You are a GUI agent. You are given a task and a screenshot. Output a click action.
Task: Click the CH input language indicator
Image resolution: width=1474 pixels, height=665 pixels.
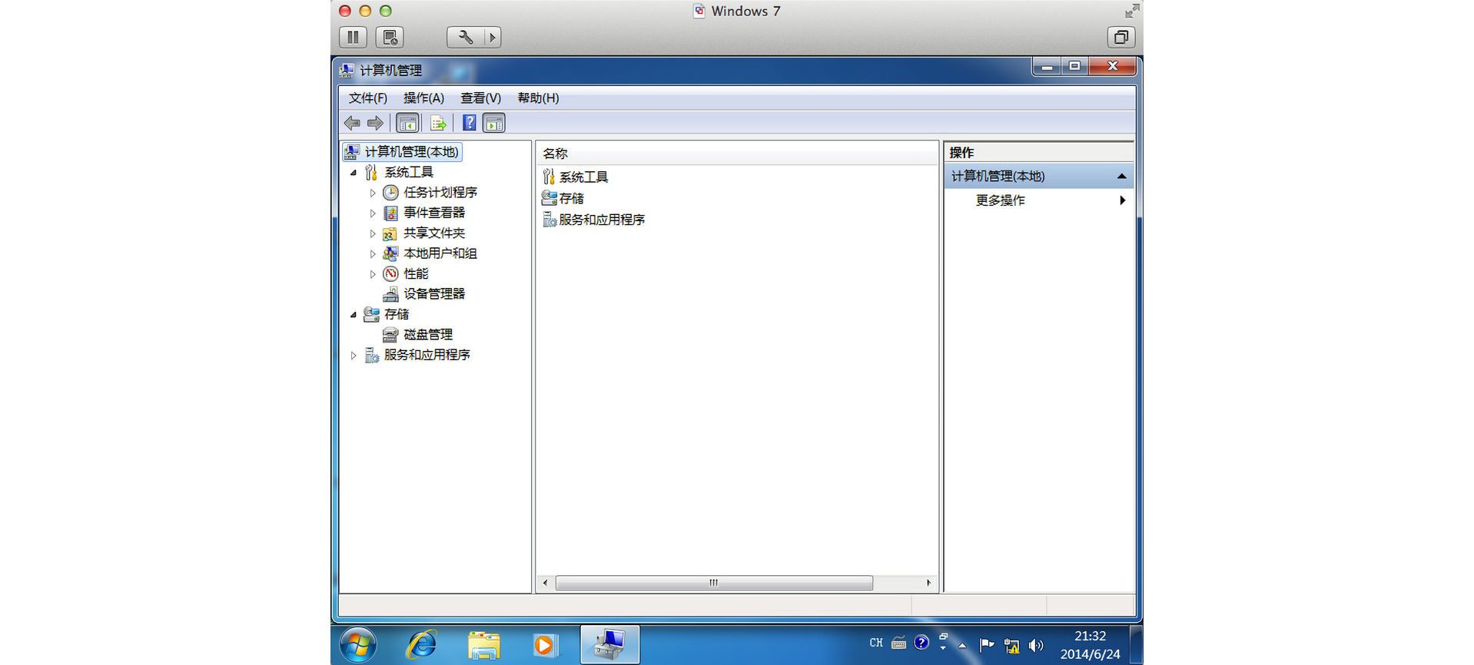click(876, 643)
